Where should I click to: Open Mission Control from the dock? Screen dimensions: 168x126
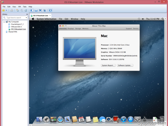tap(53, 119)
